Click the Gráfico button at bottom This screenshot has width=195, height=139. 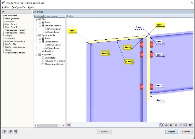tap(104, 132)
